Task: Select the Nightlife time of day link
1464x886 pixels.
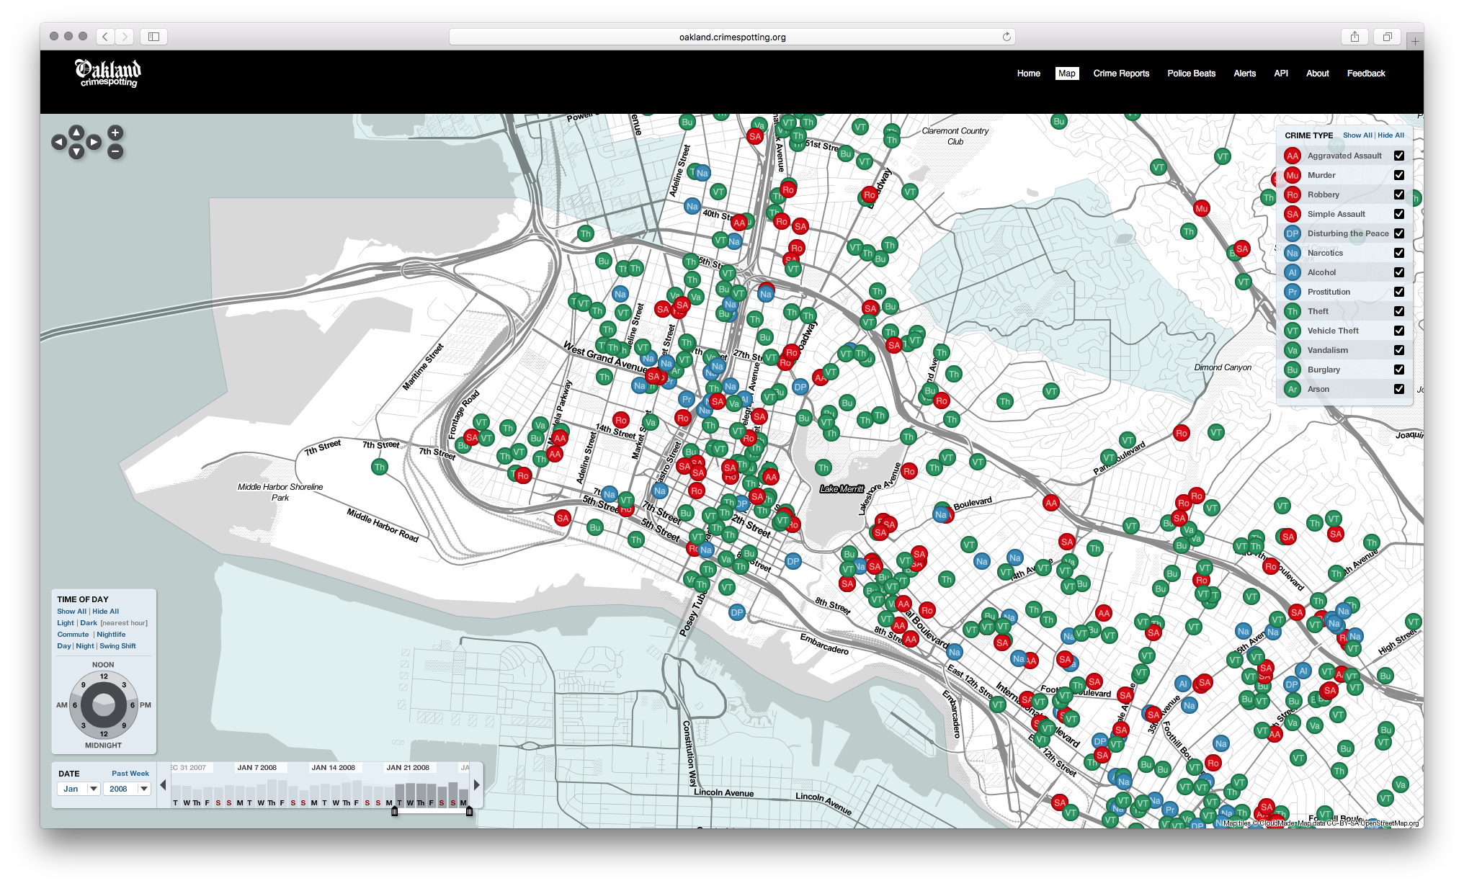Action: [x=111, y=635]
